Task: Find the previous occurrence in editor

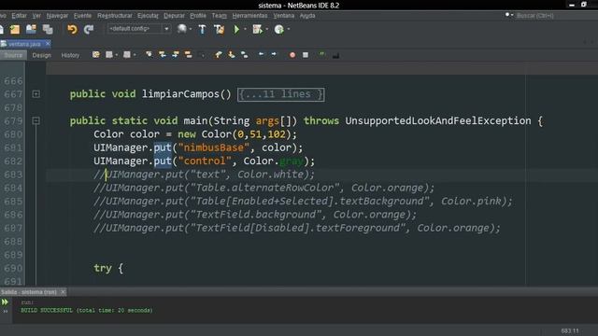Action: (163, 55)
